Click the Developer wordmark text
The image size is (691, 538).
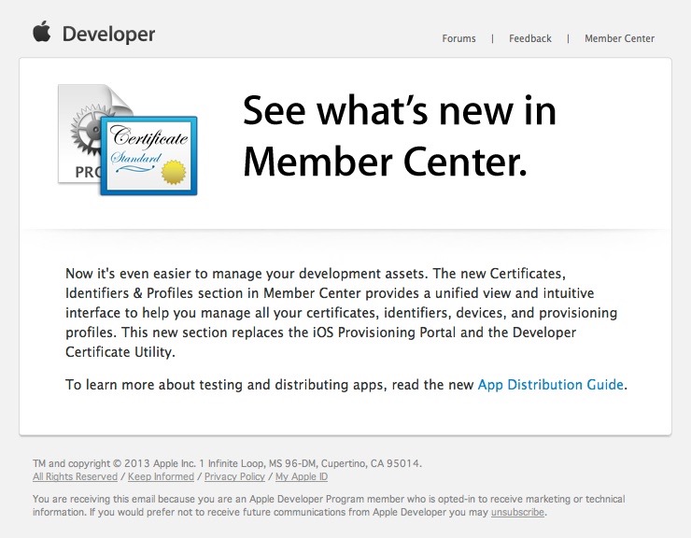pos(108,35)
